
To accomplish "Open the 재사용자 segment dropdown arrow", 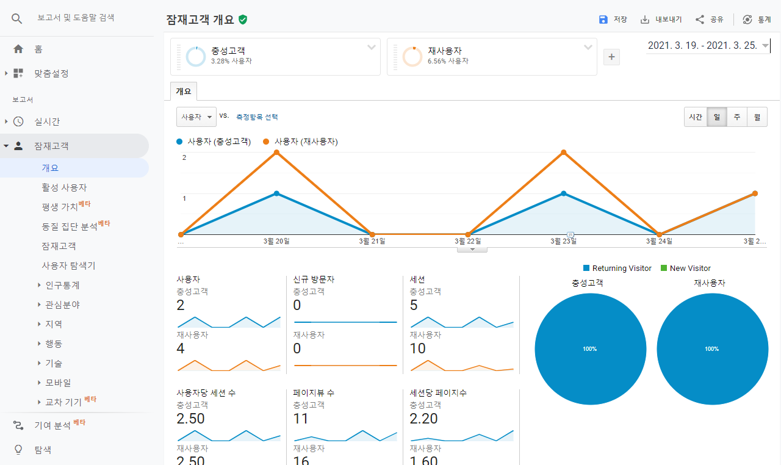I will pyautogui.click(x=588, y=47).
